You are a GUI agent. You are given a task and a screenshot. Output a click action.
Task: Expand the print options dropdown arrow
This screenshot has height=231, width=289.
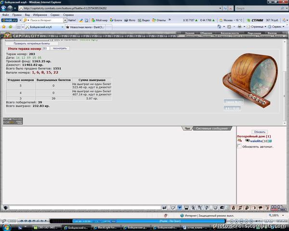(244, 27)
